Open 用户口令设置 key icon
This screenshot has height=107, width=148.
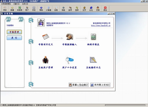click(69, 60)
